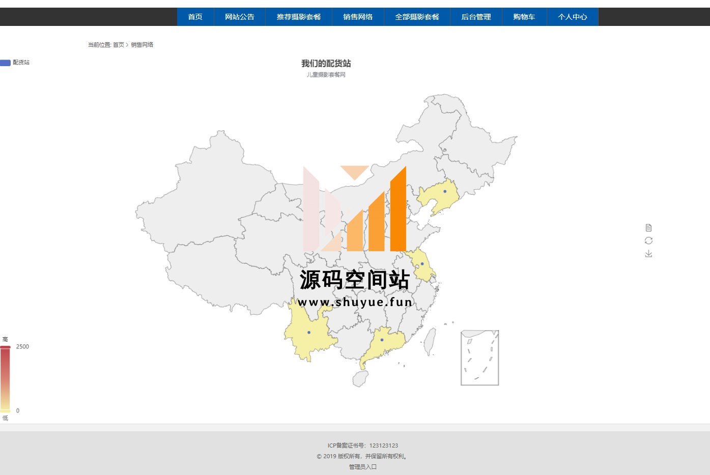
Task: Click the Liaoning province distribution dot
Action: tap(445, 192)
